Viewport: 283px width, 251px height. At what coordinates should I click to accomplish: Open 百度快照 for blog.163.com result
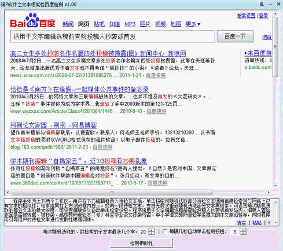coord(102,147)
